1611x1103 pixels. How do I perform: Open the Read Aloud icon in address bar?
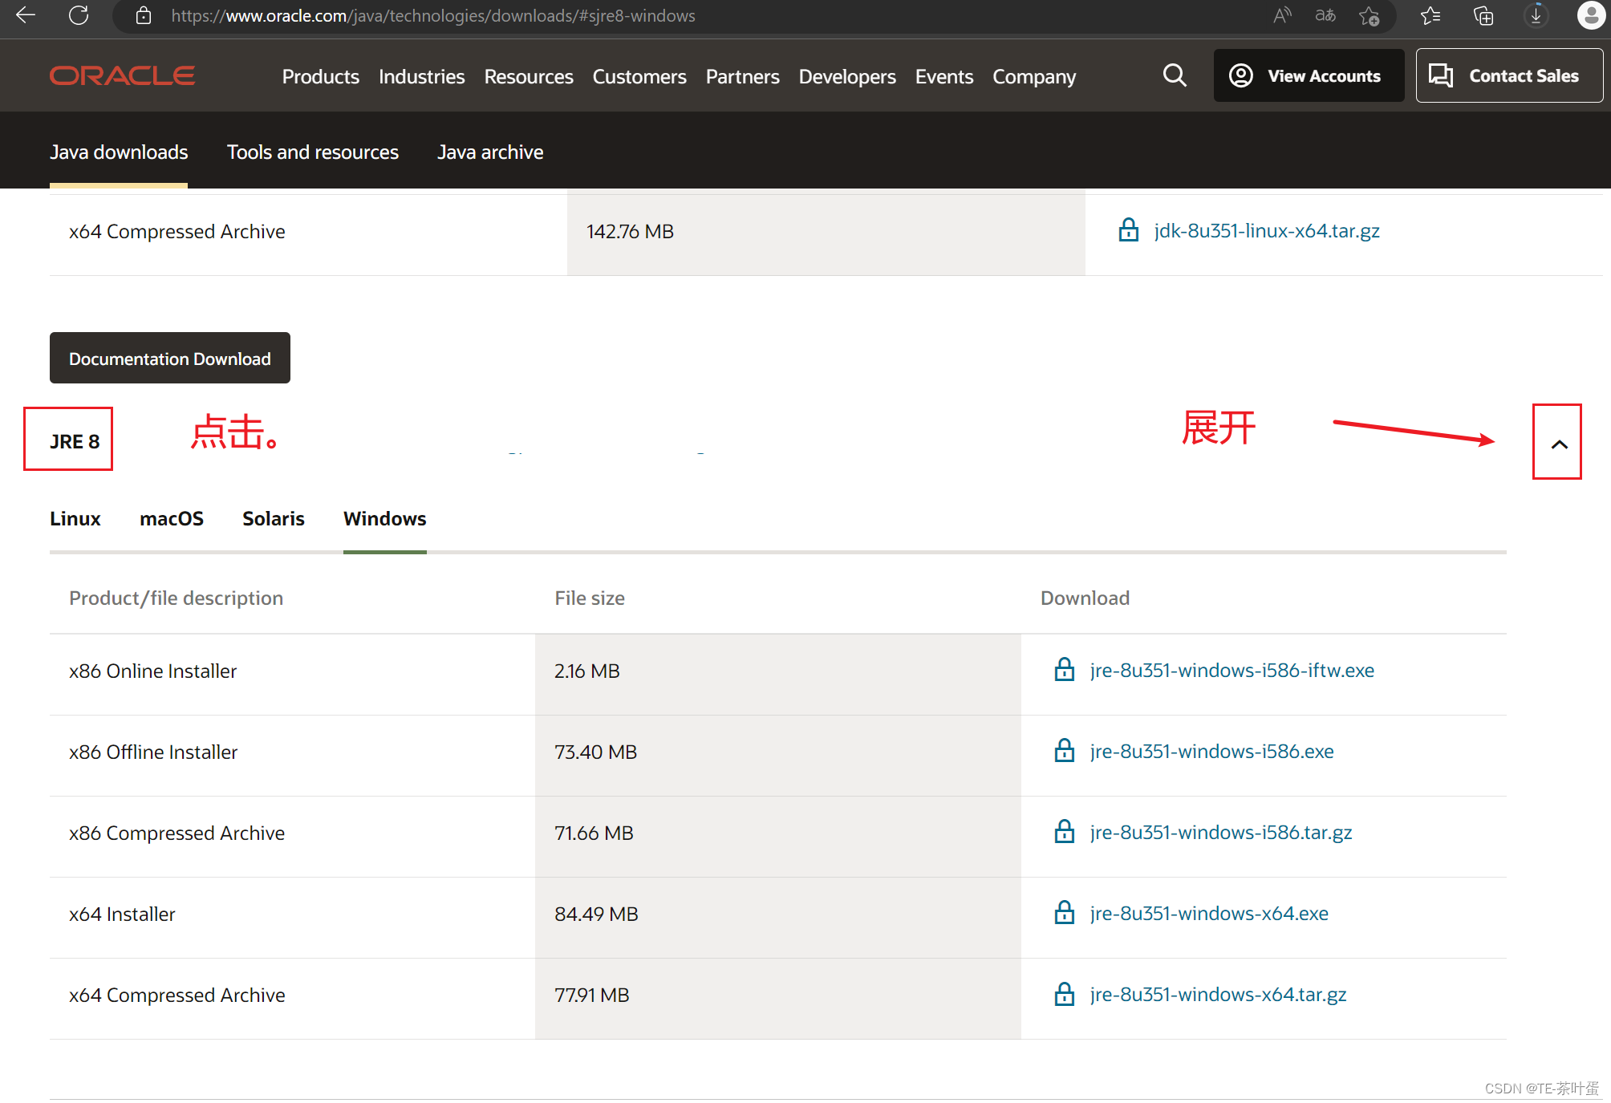(1282, 15)
